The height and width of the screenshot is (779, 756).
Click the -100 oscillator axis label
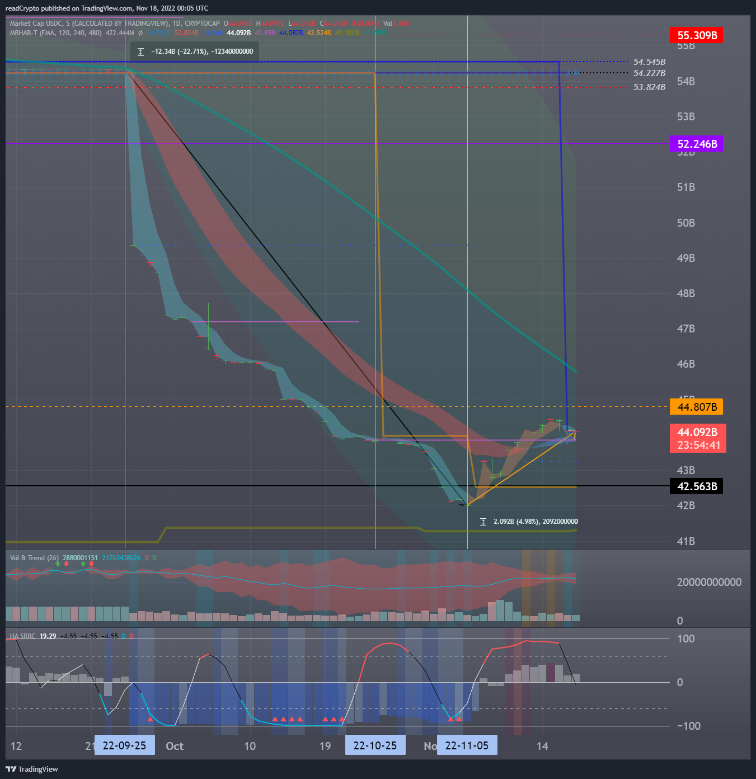[x=689, y=726]
